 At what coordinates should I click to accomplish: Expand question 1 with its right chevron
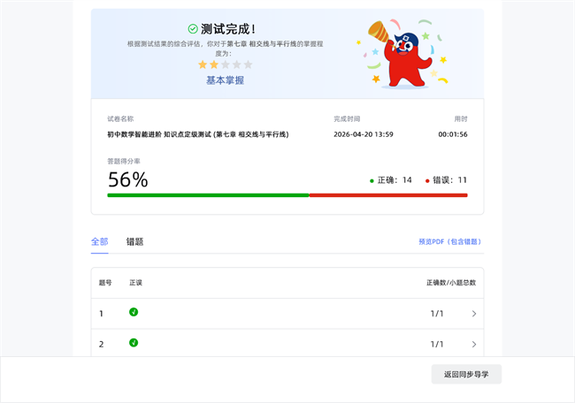[x=474, y=314]
